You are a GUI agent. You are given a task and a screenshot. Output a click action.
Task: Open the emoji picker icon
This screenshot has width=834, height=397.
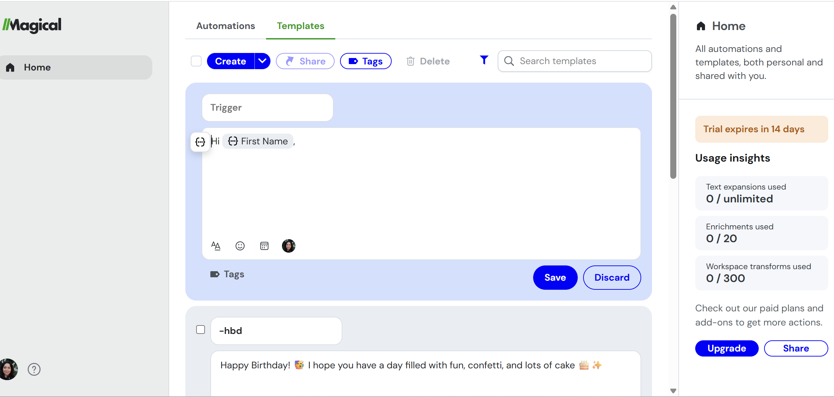[240, 246]
